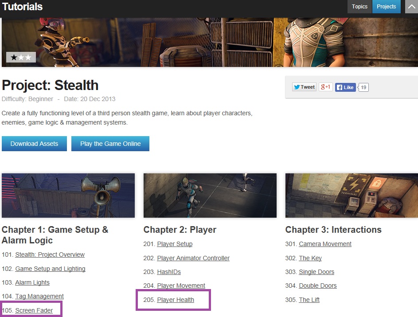
Task: Open the HashIDs lesson
Action: 169,272
